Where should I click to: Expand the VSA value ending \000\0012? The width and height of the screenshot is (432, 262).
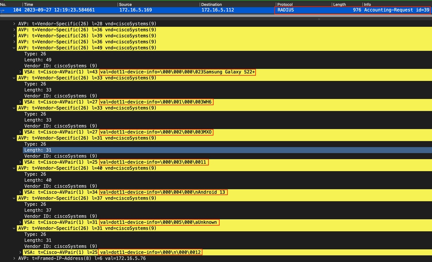tap(20, 252)
